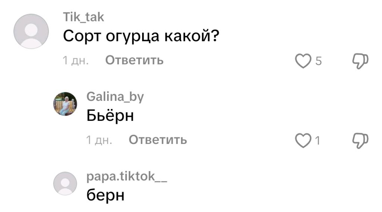Dislike Tik_tak's cucumber question comment

[x=360, y=61]
